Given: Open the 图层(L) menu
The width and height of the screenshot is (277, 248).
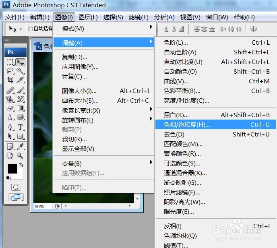Looking at the screenshot, I should 88,17.
